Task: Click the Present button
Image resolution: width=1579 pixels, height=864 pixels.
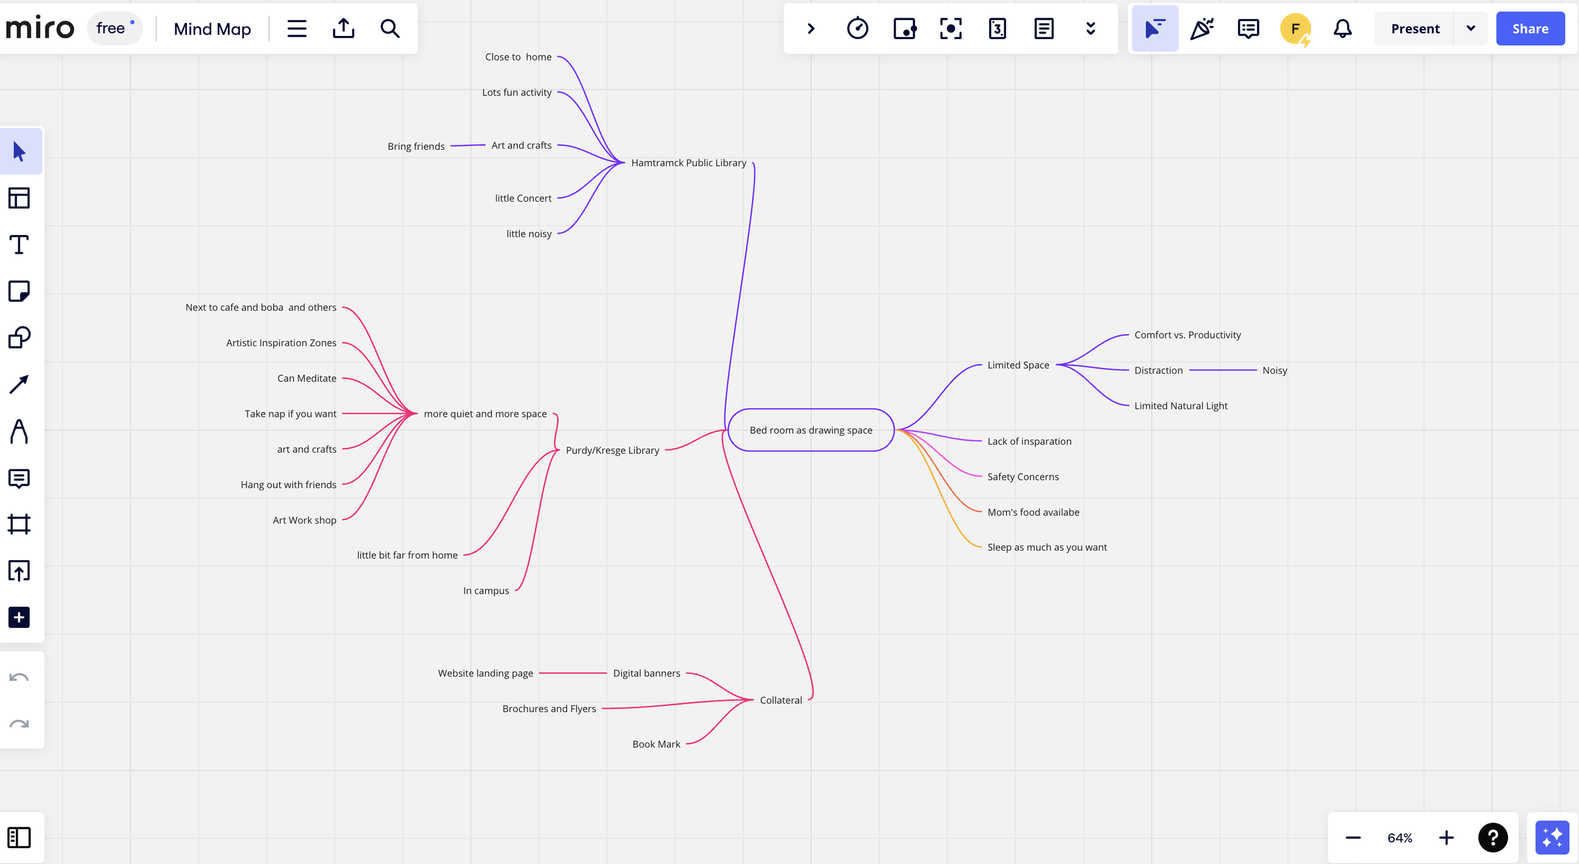Action: tap(1415, 28)
